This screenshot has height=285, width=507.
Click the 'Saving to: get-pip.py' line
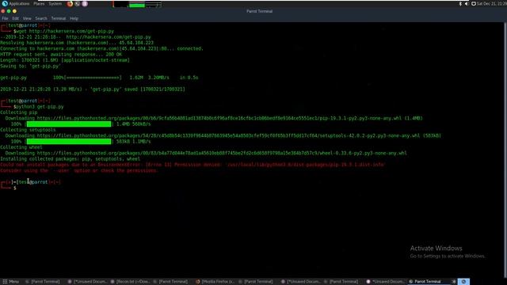coord(30,66)
